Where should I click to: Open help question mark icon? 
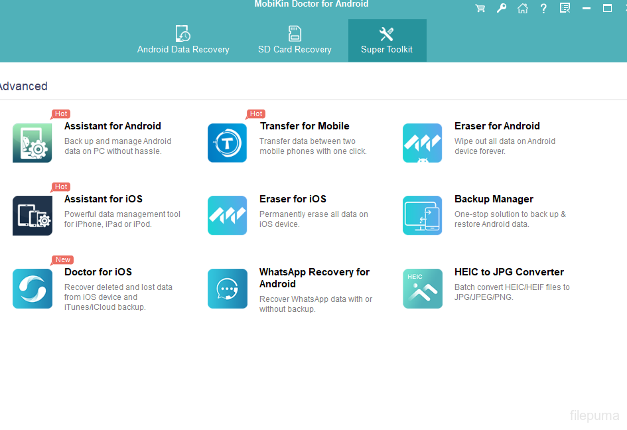543,9
